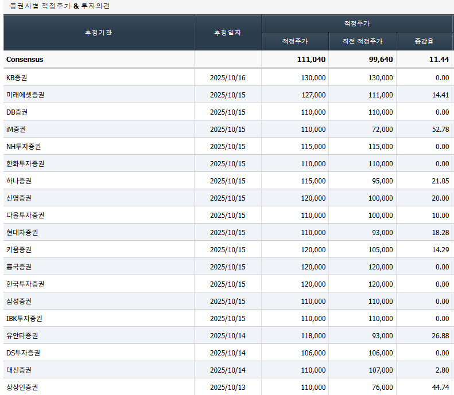
Task: Click the 증권사별 적정주가 & 투자의견 title
Action: [x=60, y=6]
